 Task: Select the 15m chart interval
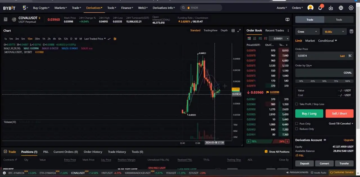(x=30, y=39)
